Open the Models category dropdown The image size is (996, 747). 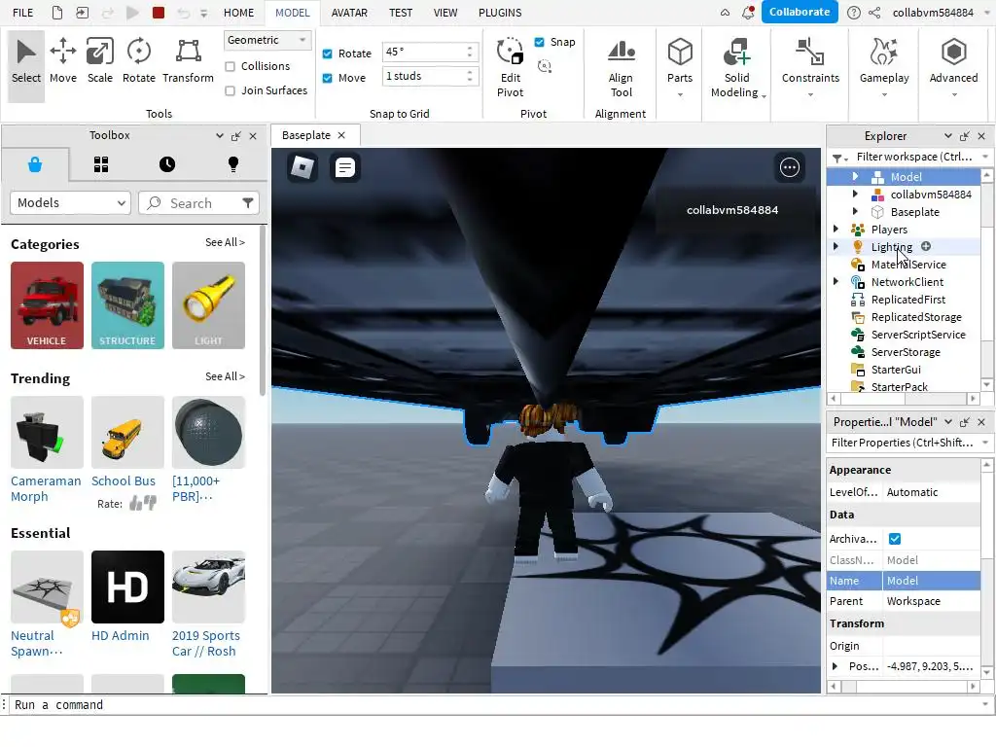pos(70,202)
